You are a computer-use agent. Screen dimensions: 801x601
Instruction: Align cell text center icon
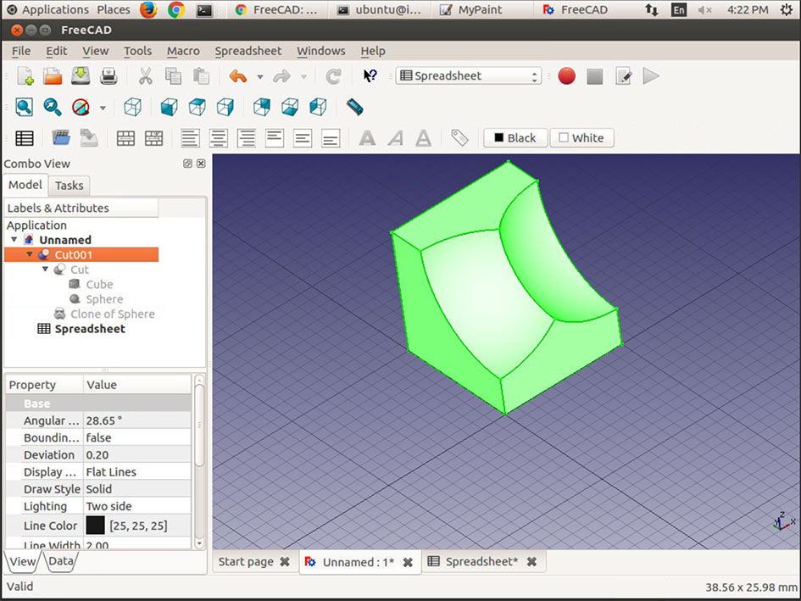[219, 138]
